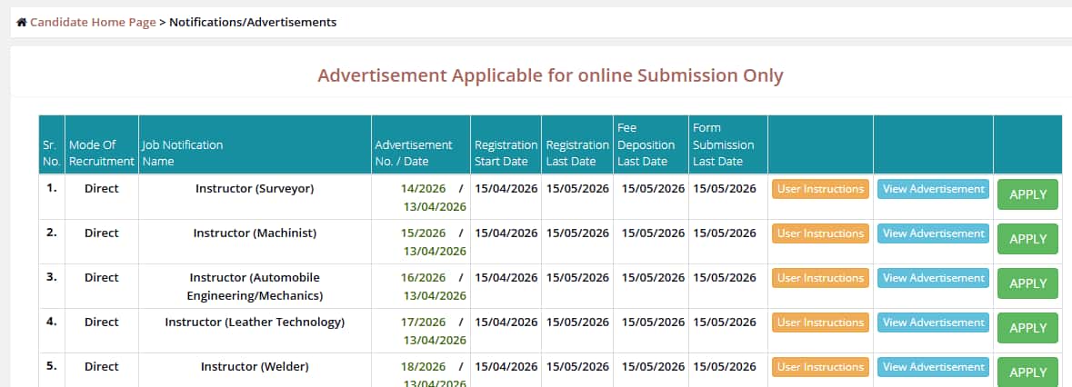Image resolution: width=1072 pixels, height=387 pixels.
Task: Apply for Instructor (Machinist) post
Action: (x=1027, y=239)
